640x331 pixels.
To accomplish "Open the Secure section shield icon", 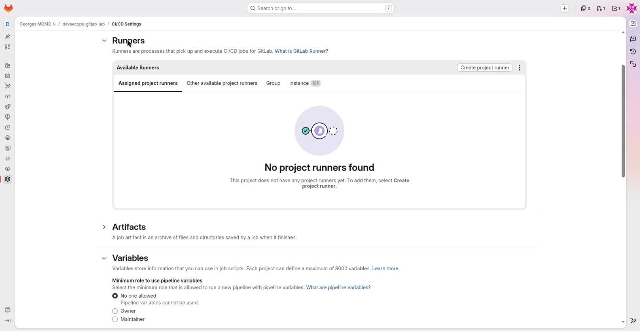I will tap(7, 117).
